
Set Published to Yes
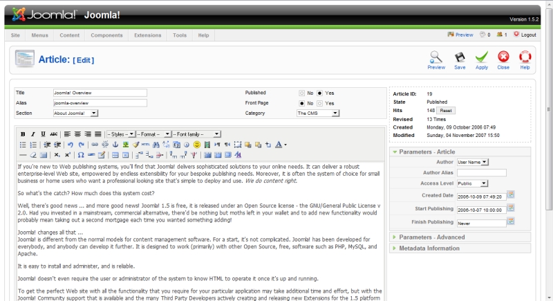click(x=319, y=93)
